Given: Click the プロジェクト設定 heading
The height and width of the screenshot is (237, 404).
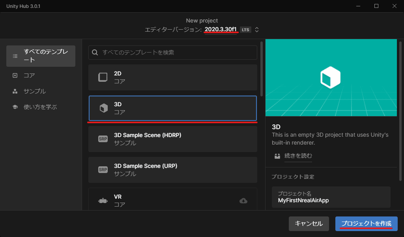Looking at the screenshot, I should point(293,177).
